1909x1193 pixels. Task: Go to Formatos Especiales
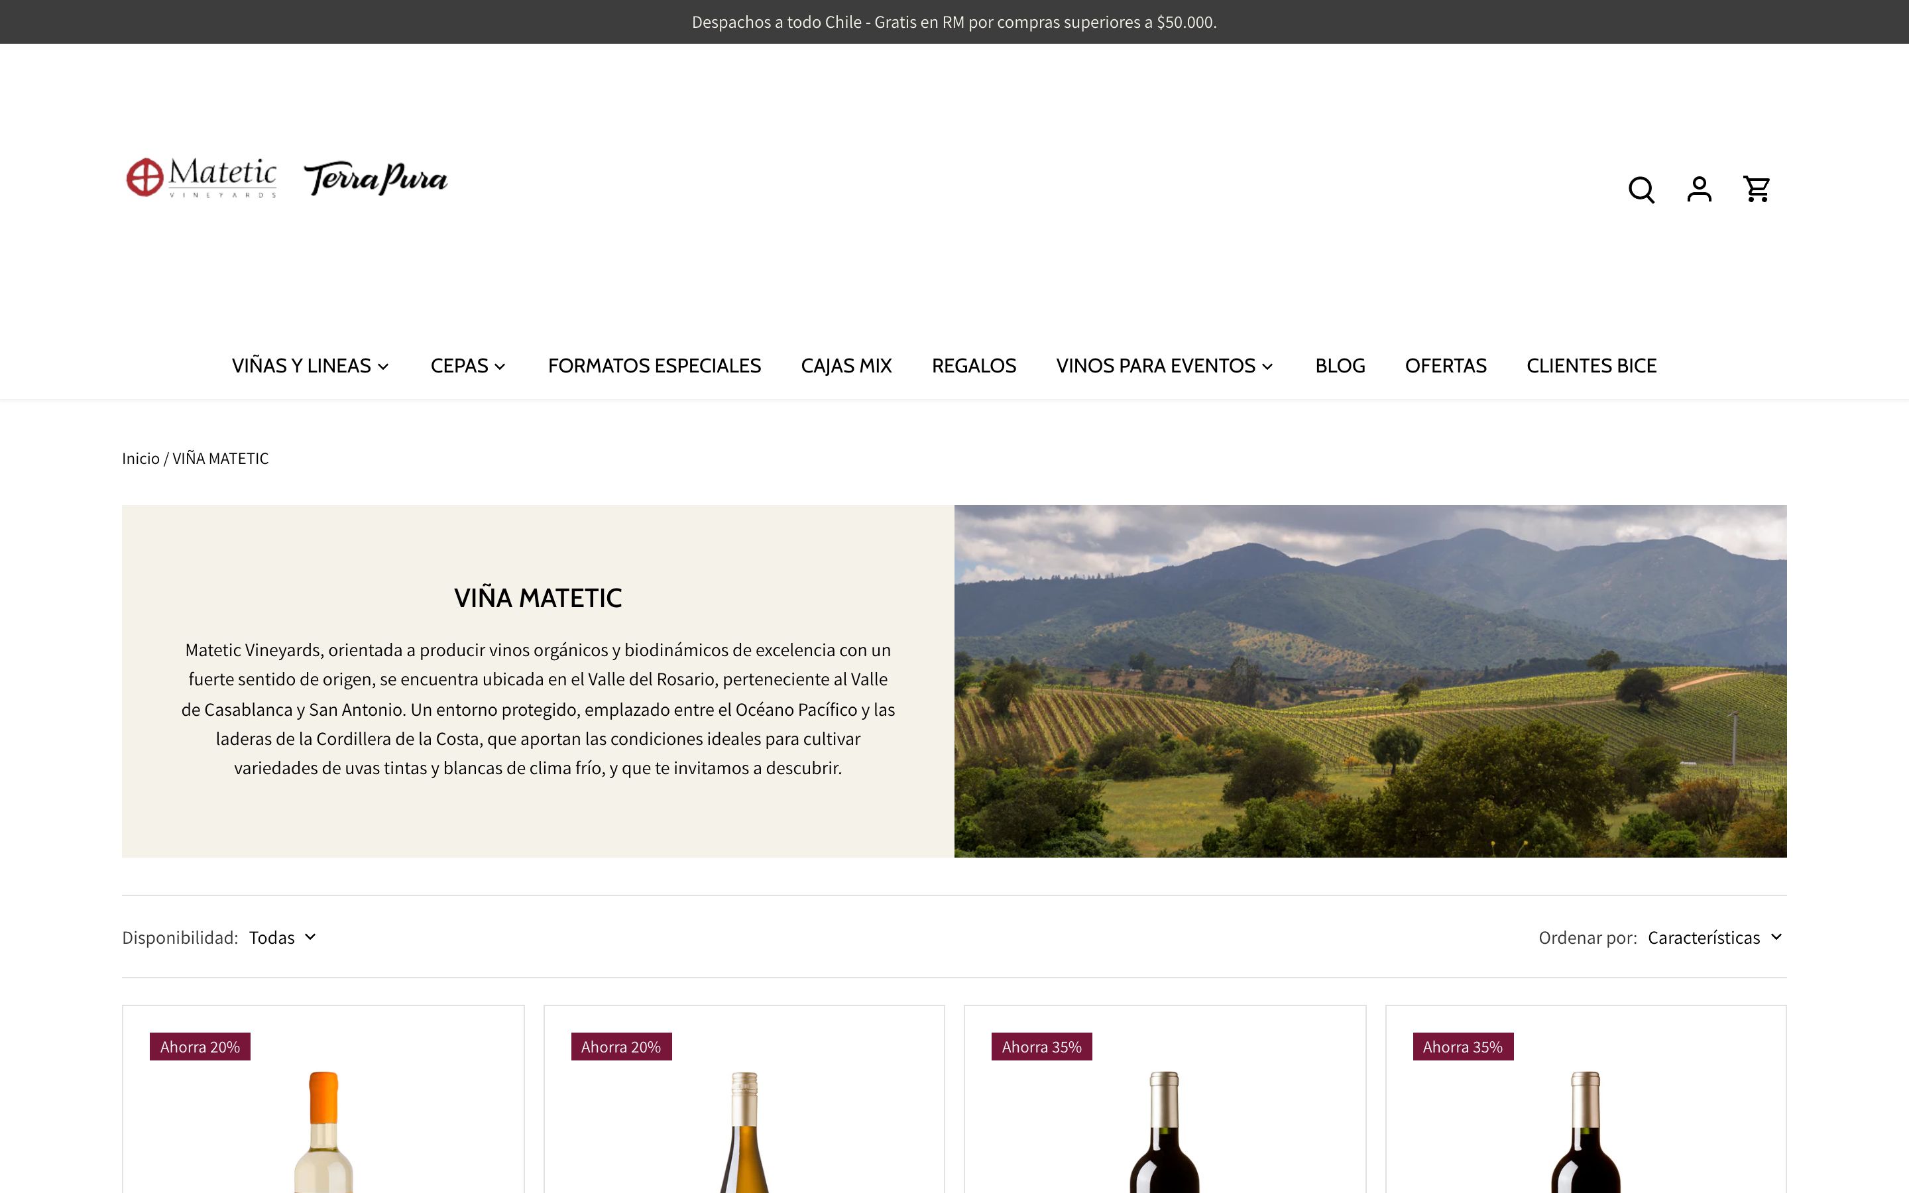(654, 365)
